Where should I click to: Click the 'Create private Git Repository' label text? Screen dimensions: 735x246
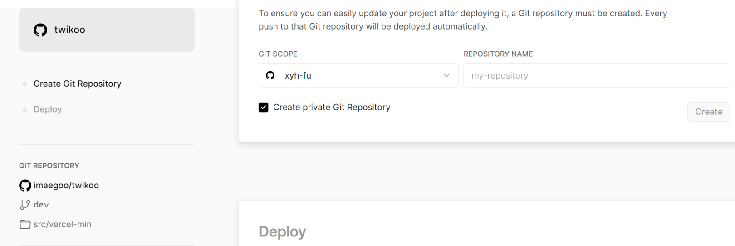(x=331, y=108)
